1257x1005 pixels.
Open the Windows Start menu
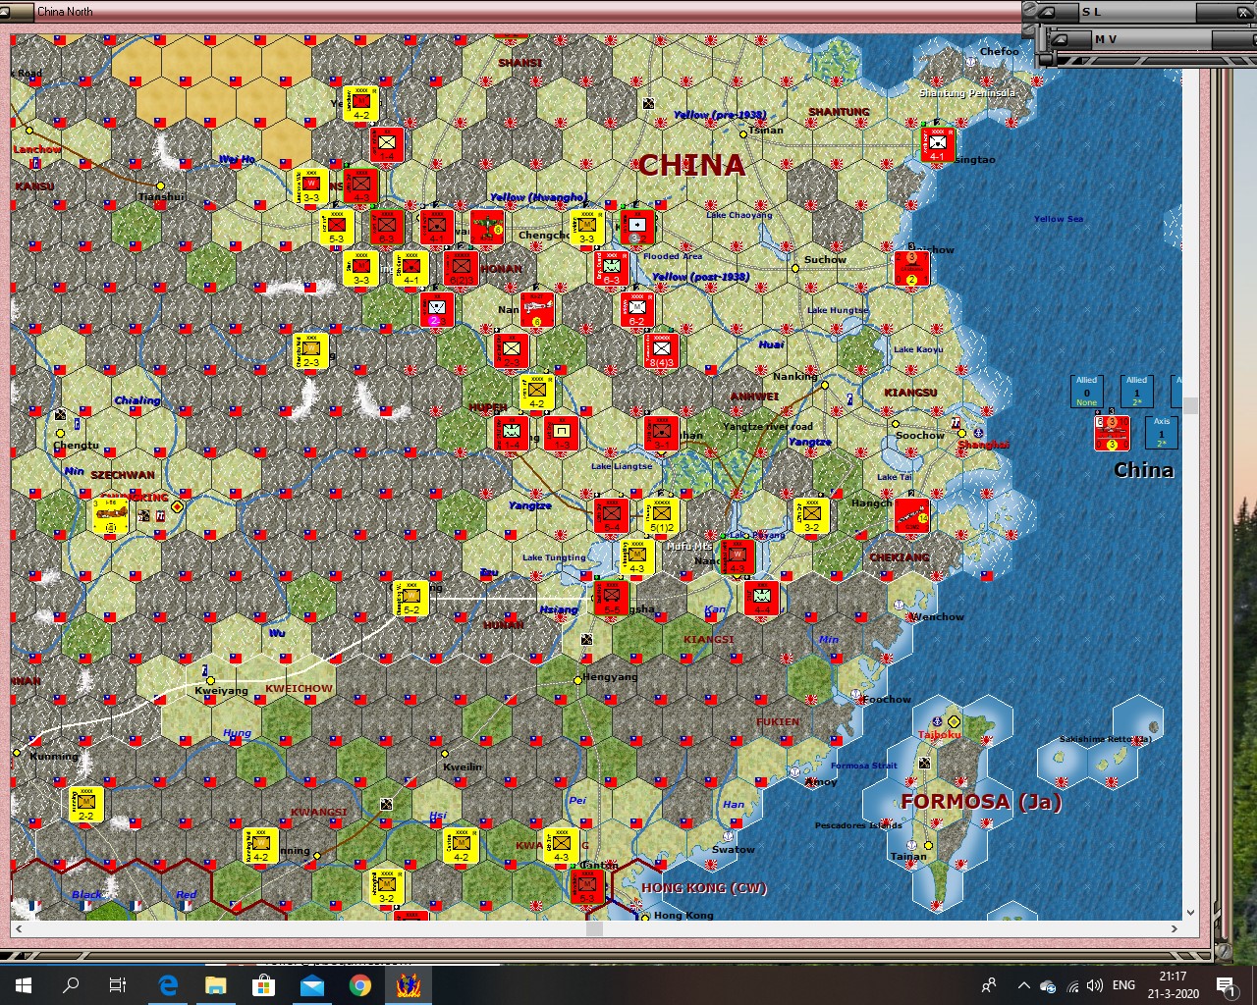coord(24,985)
